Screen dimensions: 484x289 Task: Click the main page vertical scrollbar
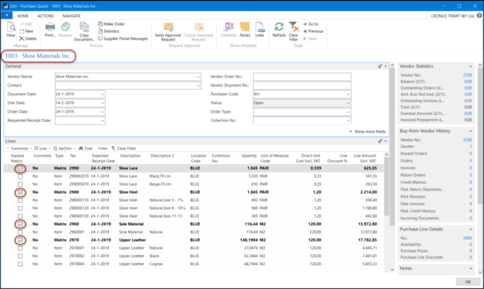click(392, 146)
